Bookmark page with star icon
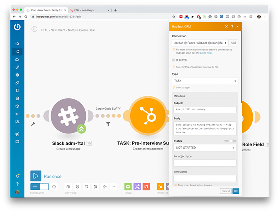Screen dimensions: 279x212 coord(174,17)
